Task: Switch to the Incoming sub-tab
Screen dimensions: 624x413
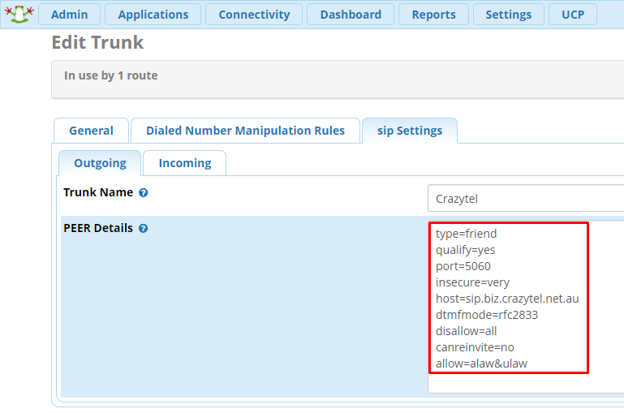Action: (184, 163)
